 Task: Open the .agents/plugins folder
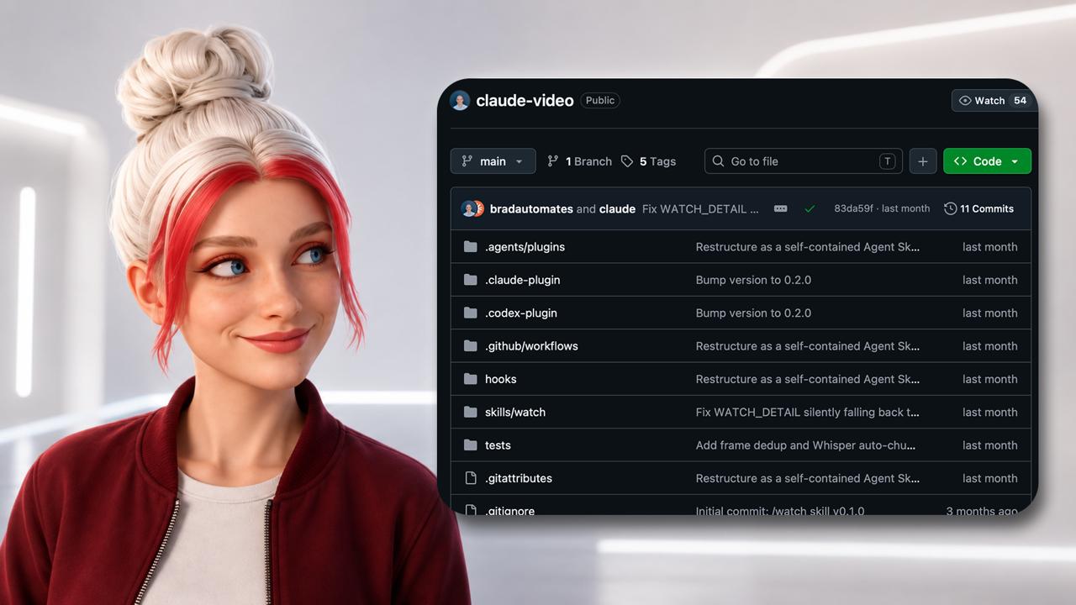pos(525,247)
